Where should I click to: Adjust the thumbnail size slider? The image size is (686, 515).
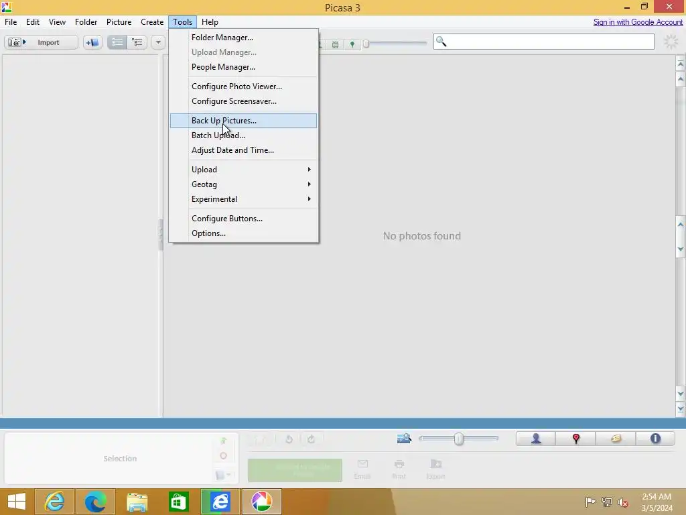pyautogui.click(x=458, y=439)
